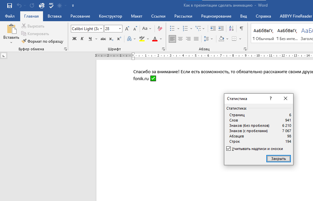Show paragraph marks with the pilcrow icon
The height and width of the screenshot is (201, 313).
(x=242, y=28)
